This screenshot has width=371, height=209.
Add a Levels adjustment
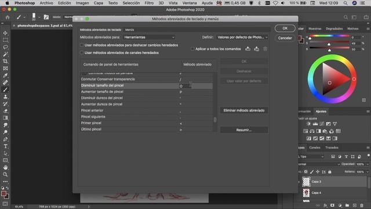click(x=315, y=124)
